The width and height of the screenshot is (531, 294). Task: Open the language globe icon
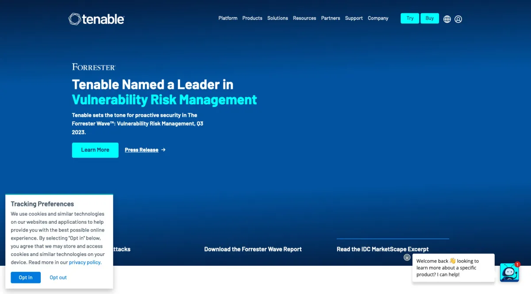click(447, 19)
